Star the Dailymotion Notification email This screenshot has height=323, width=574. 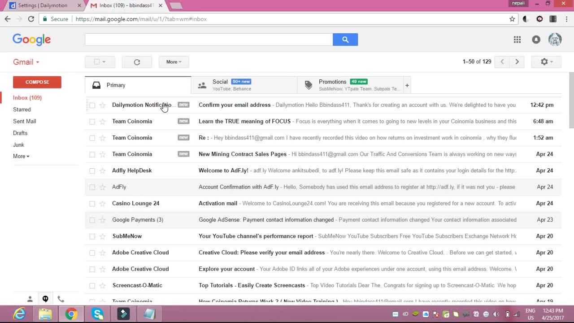point(102,105)
